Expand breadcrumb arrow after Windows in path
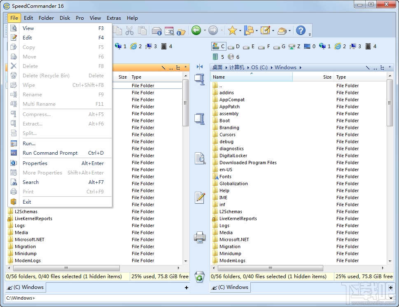 click(301, 67)
